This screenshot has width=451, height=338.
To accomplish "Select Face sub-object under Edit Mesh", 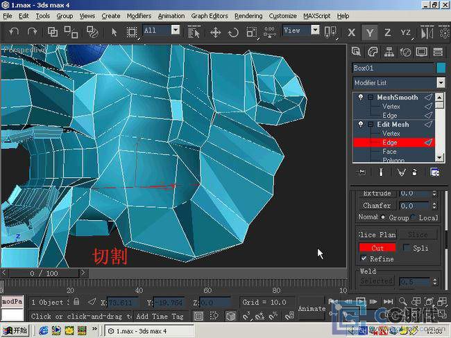I will pos(389,152).
